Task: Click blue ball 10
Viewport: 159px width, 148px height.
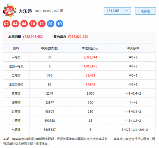Action: pos(60,24)
